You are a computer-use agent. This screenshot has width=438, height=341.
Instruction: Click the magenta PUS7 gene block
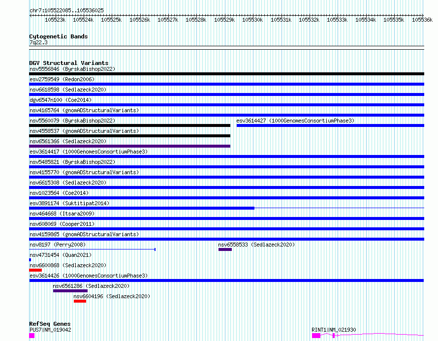point(32,336)
